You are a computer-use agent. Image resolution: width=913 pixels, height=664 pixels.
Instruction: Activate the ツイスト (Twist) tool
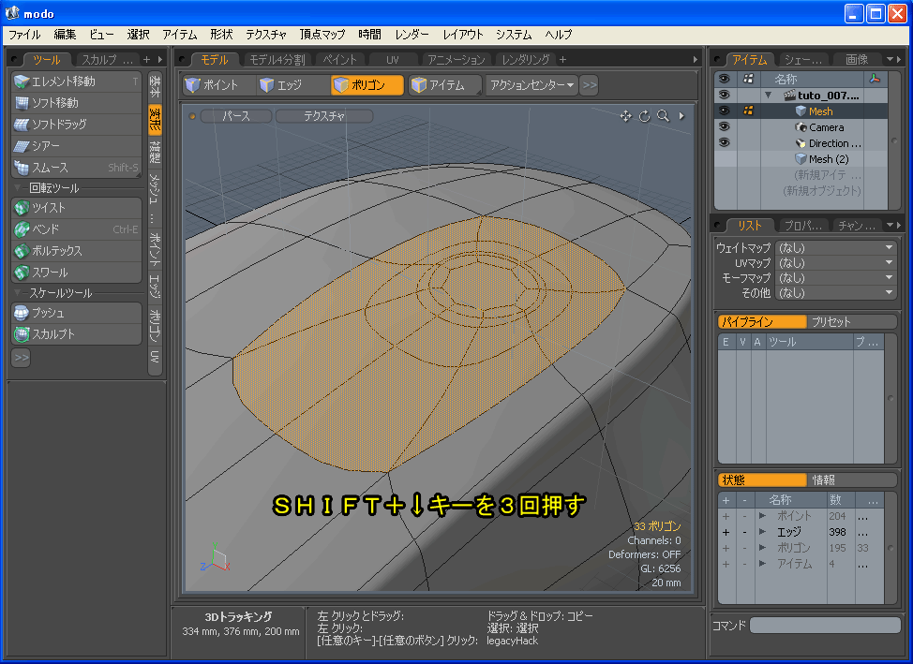(x=75, y=208)
